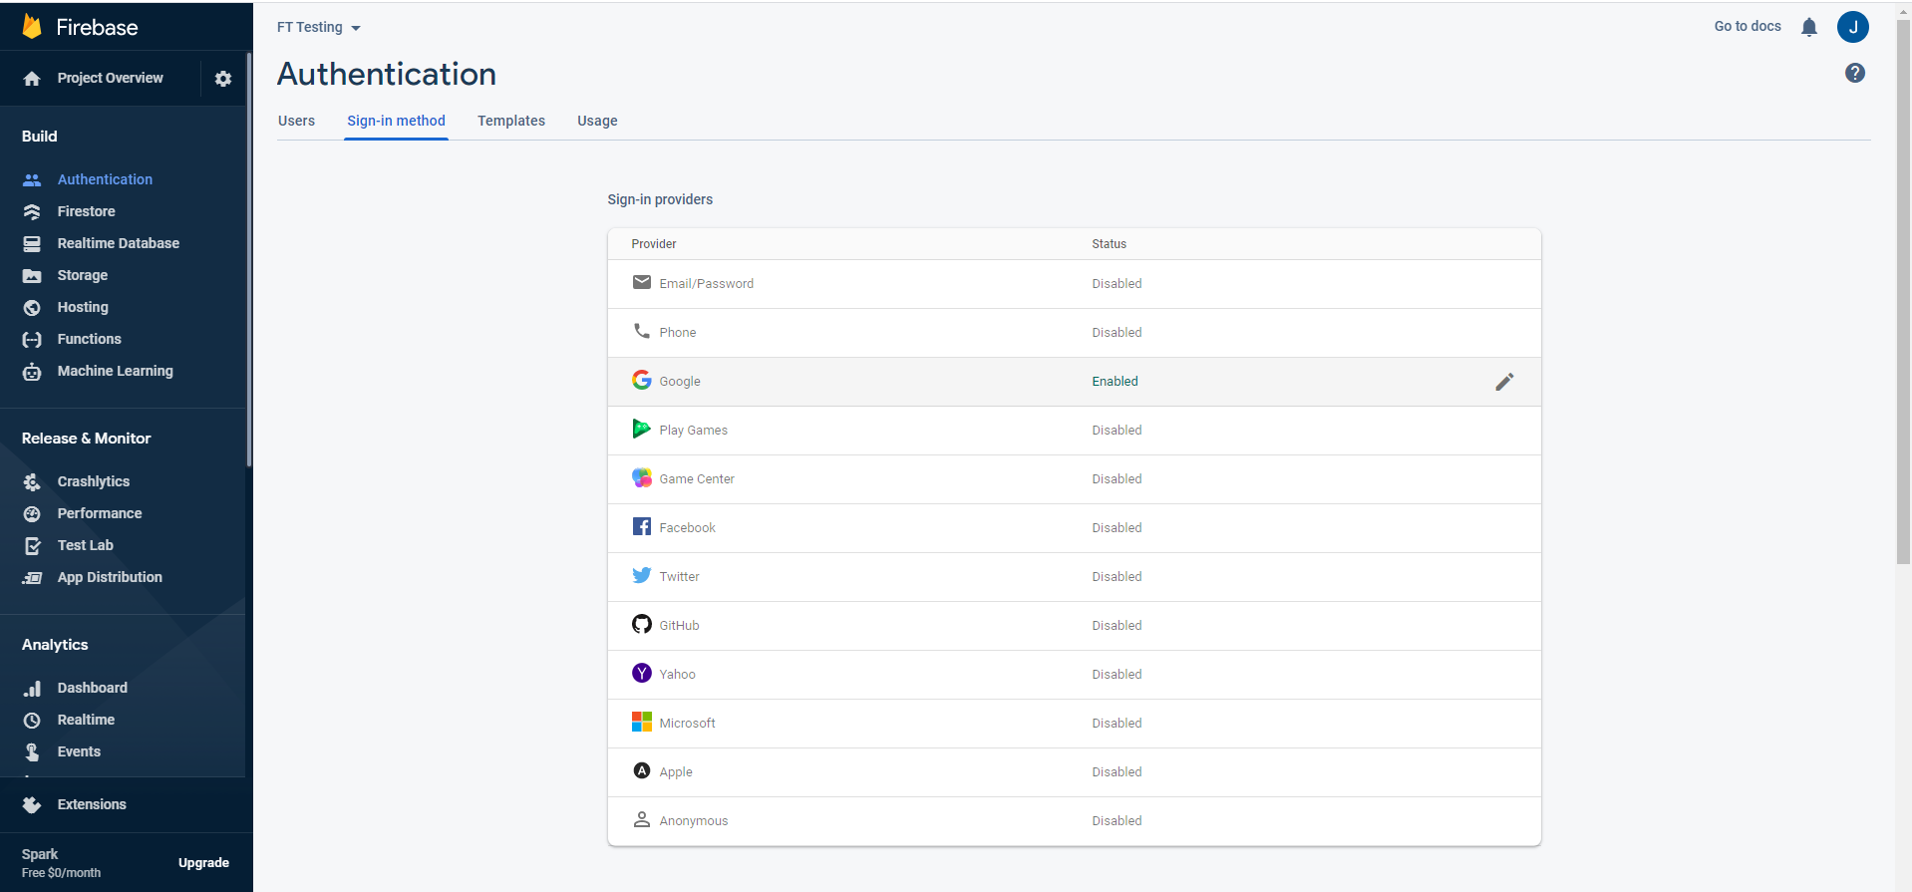1912x892 pixels.
Task: Open project settings gear icon
Action: [223, 78]
